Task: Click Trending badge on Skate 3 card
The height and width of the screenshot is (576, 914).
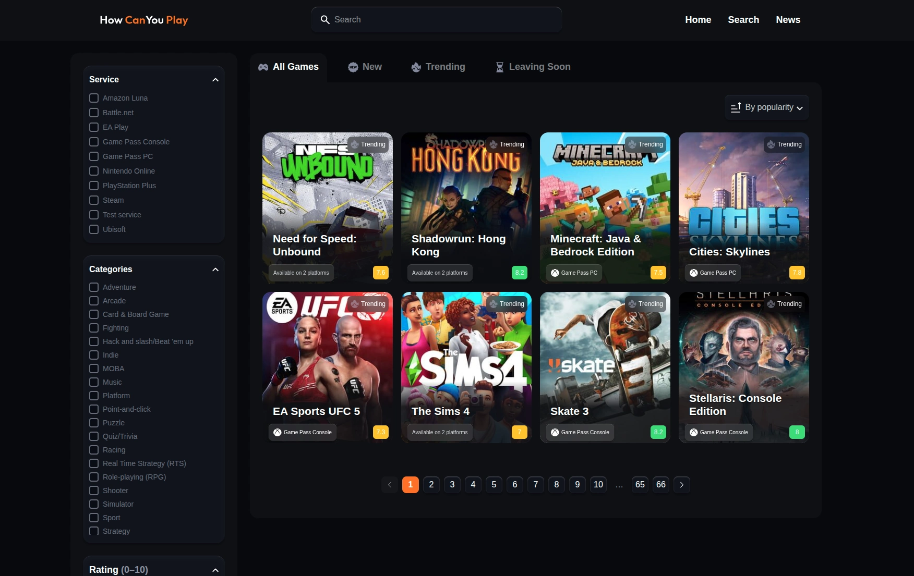Action: coord(646,304)
